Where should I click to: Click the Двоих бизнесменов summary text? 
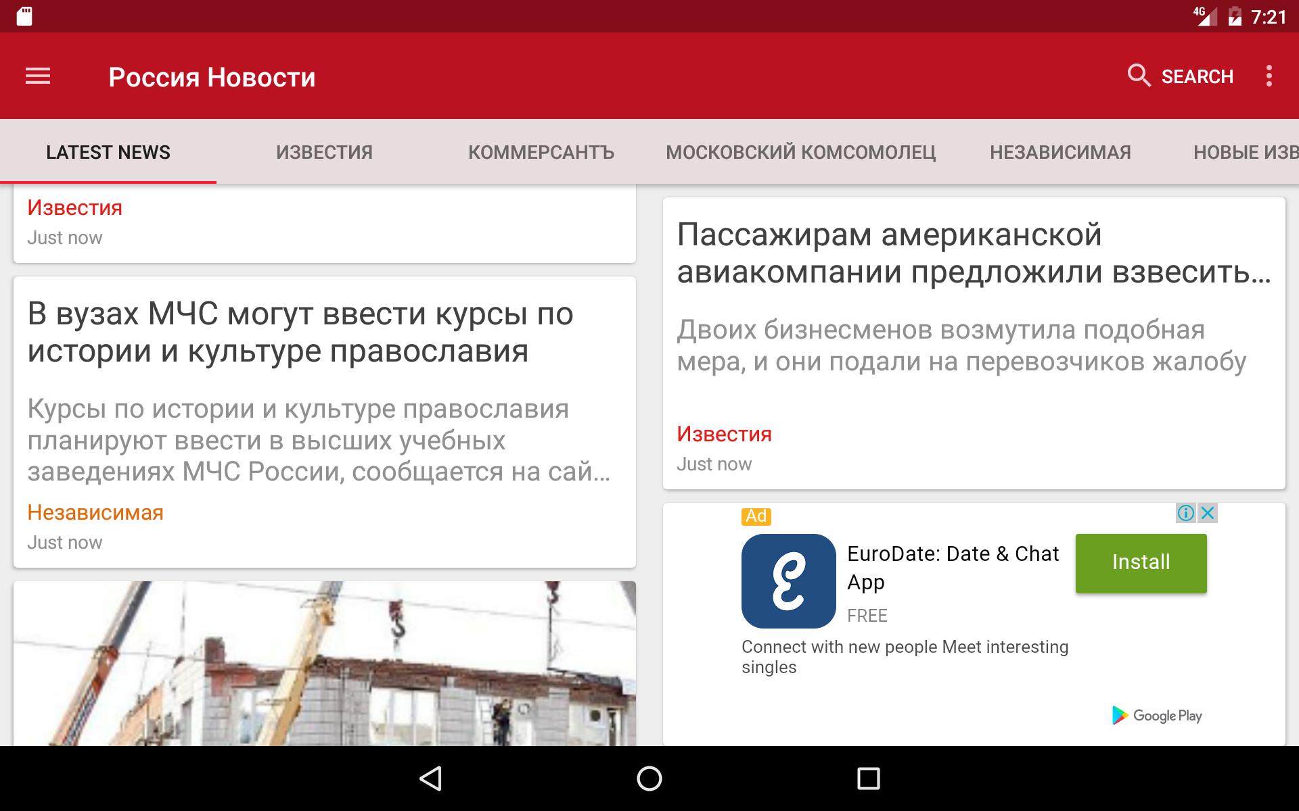[961, 346]
